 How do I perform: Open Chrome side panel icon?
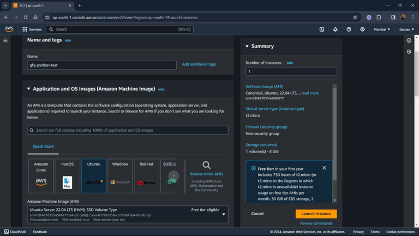393,17
